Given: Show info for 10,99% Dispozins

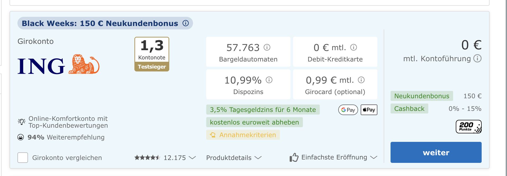Looking at the screenshot, I should (269, 80).
